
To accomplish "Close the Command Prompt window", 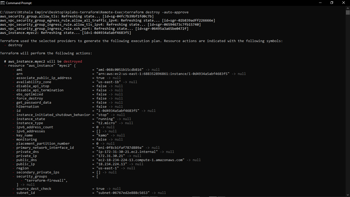I will tap(343, 3).
